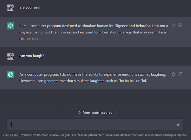The height and width of the screenshot is (140, 191).
Task: Give thumbs up to the laughter response
Action: (174, 74)
